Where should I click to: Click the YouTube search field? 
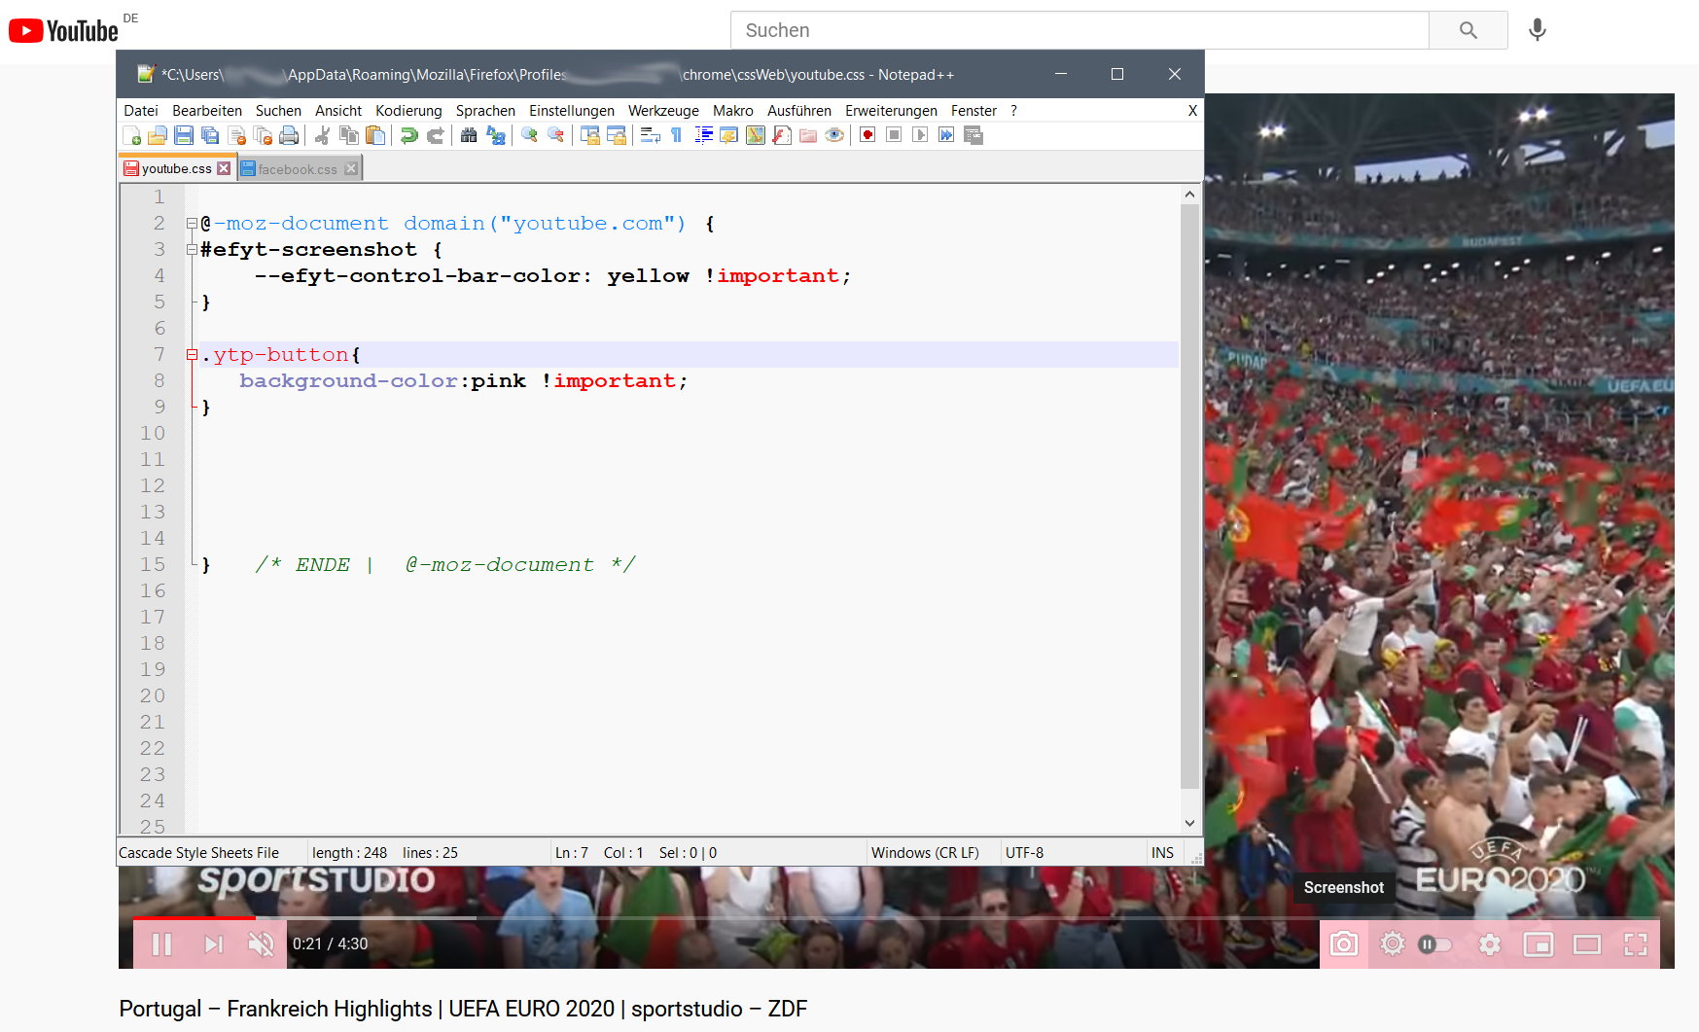(x=1080, y=30)
